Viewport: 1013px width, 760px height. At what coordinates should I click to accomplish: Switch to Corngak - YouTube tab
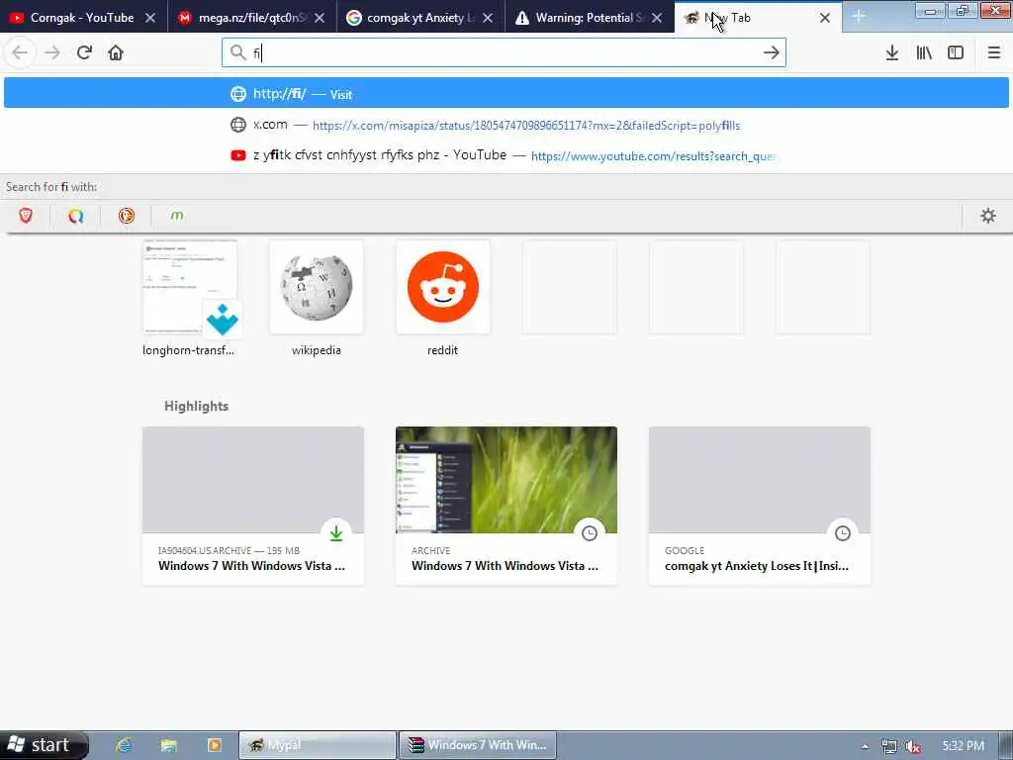83,18
